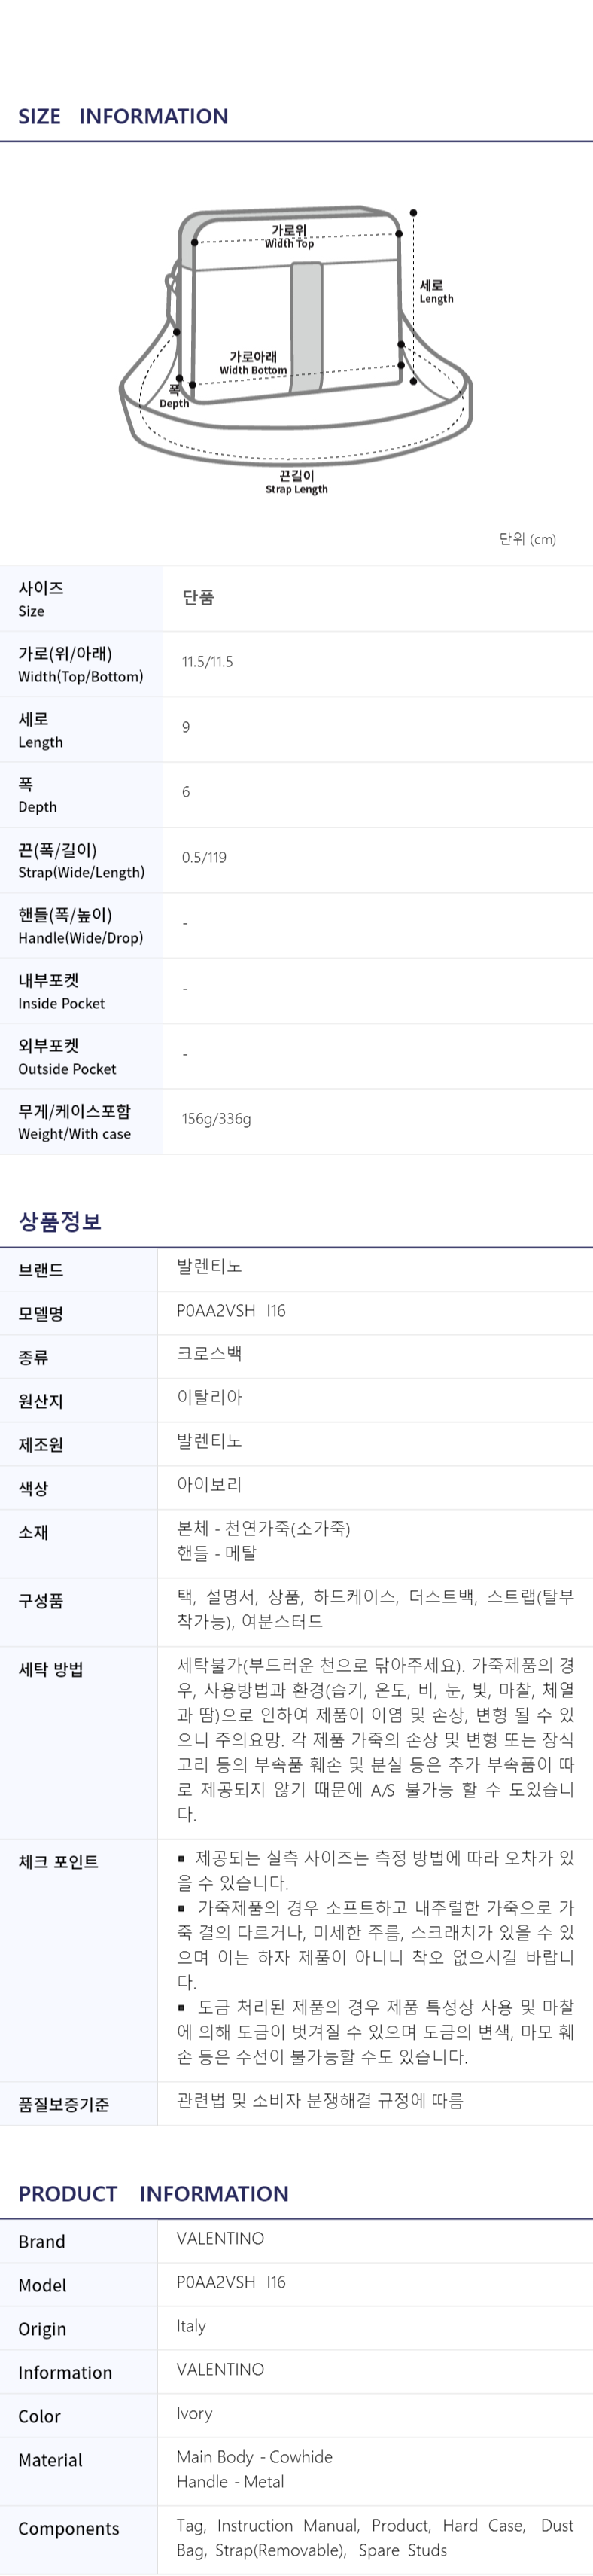
Task: Click the 0.5/119 strap value
Action: point(204,857)
